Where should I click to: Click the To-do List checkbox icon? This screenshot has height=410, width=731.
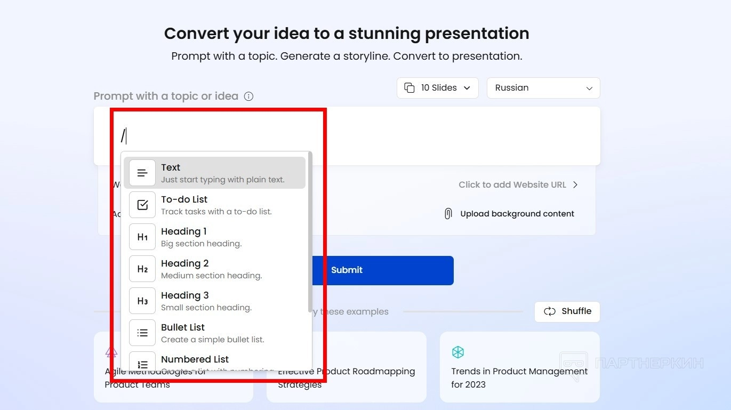[x=142, y=205]
